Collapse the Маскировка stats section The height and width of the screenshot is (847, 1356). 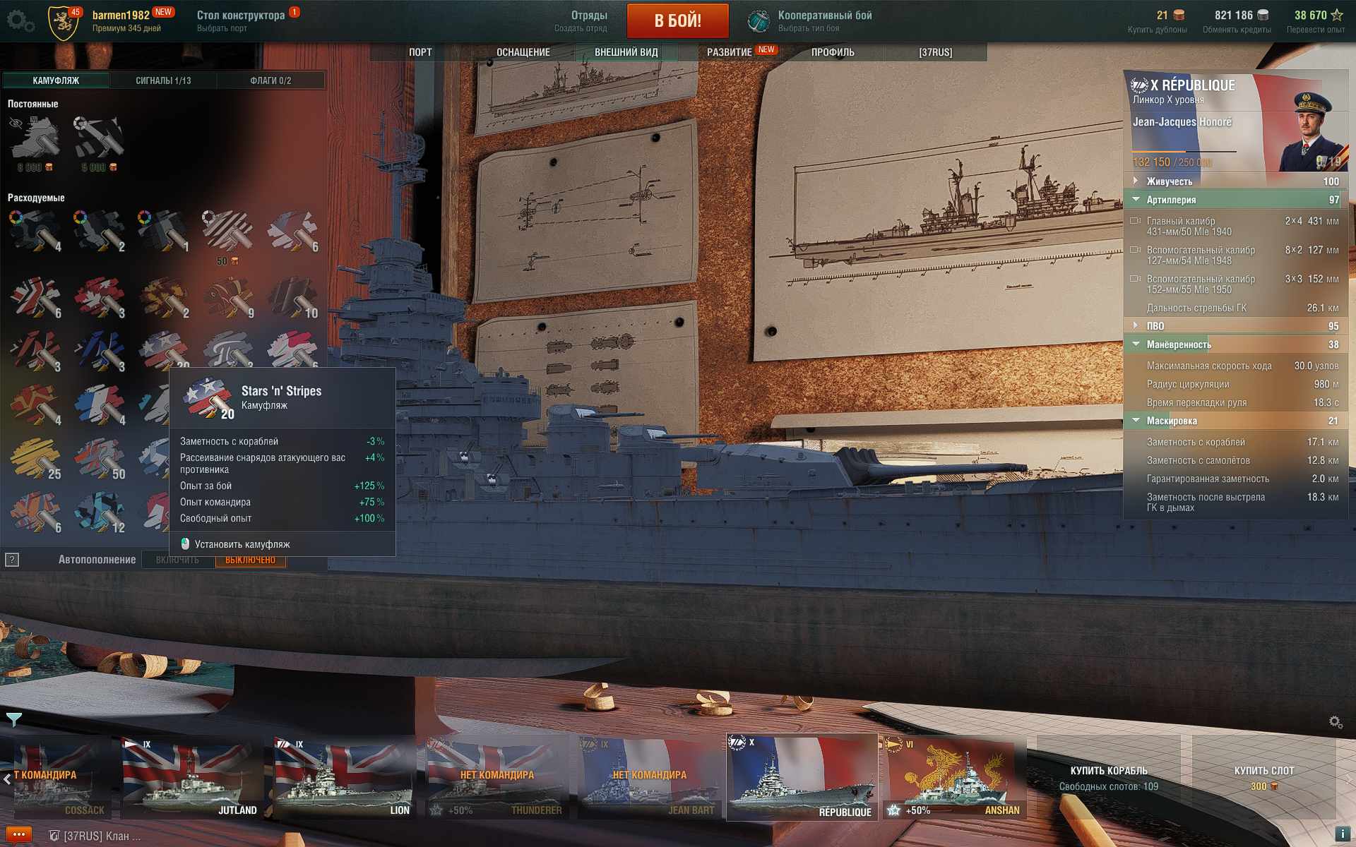pos(1236,421)
